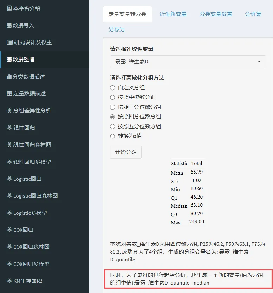
Task: Select 按照四分位数分组 radio option
Action: click(112, 117)
